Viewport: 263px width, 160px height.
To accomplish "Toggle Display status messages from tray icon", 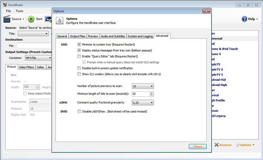I will tap(79, 50).
